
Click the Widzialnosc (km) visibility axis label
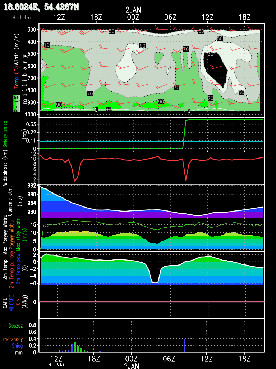[x=5, y=168]
